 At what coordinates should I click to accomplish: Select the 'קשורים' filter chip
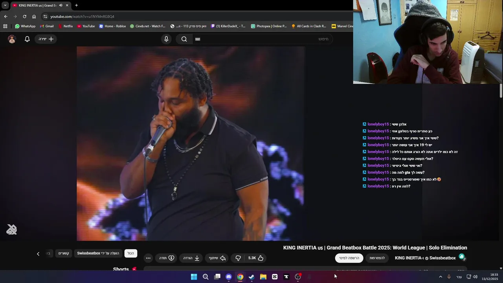[x=64, y=254]
